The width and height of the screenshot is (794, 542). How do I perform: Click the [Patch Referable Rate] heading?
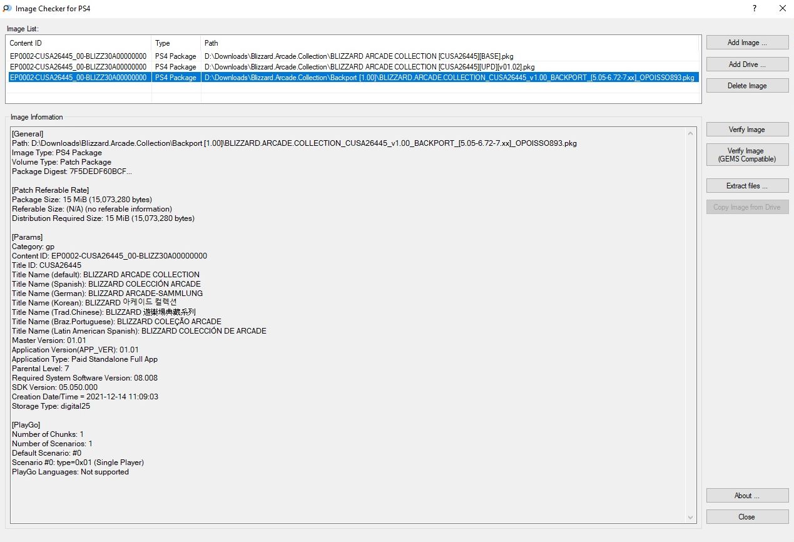(x=50, y=190)
